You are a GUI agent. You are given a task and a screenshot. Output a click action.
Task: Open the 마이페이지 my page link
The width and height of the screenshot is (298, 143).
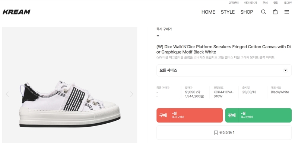coord(250,3)
